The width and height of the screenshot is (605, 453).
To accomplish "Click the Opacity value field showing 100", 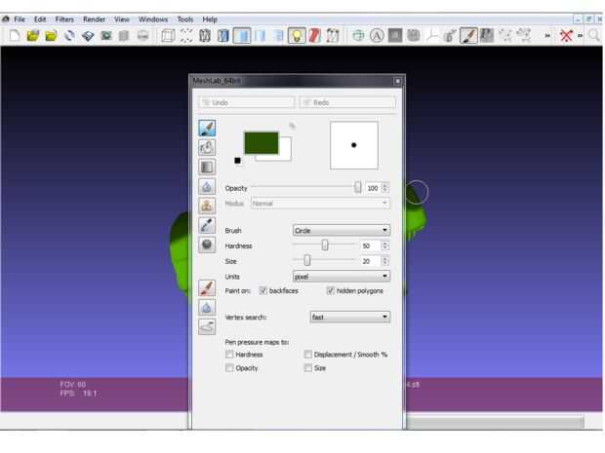I will click(x=373, y=188).
